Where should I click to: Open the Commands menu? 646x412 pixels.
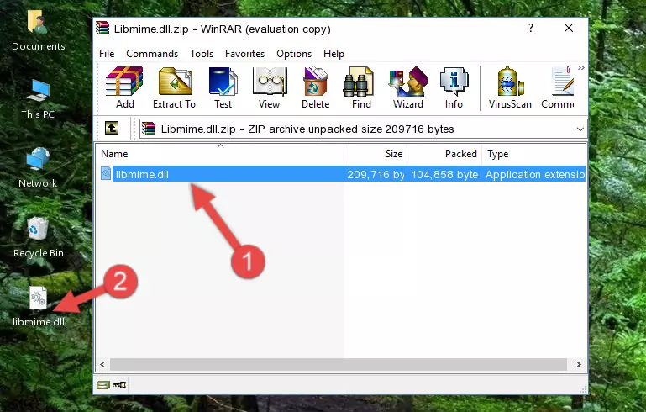[x=152, y=54]
